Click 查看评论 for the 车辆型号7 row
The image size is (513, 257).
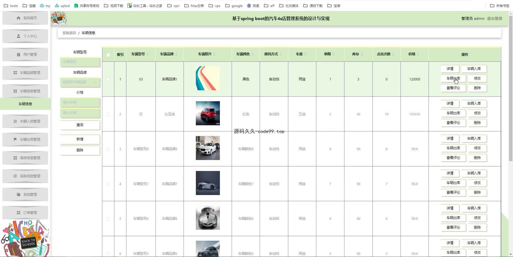pos(453,193)
